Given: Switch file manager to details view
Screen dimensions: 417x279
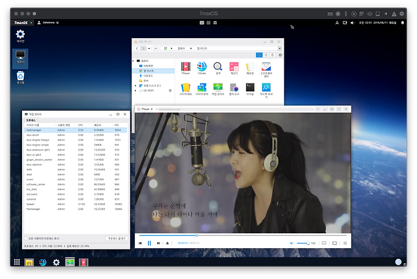Looking at the screenshot, I should tap(272, 55).
